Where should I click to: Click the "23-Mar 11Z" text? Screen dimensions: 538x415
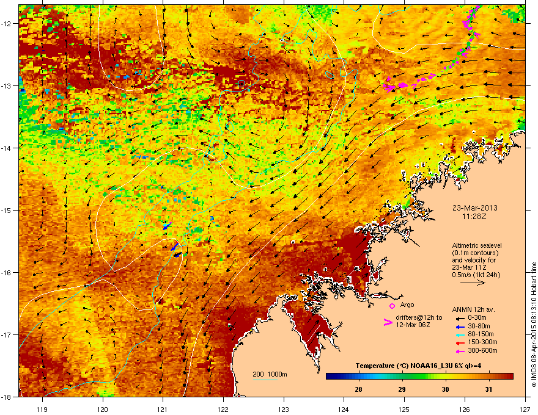point(469,267)
